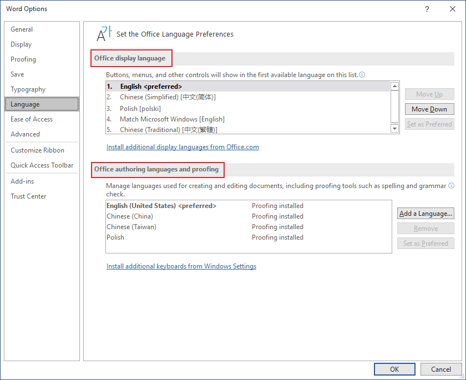Click the Cancel button
This screenshot has width=466, height=380.
[440, 369]
